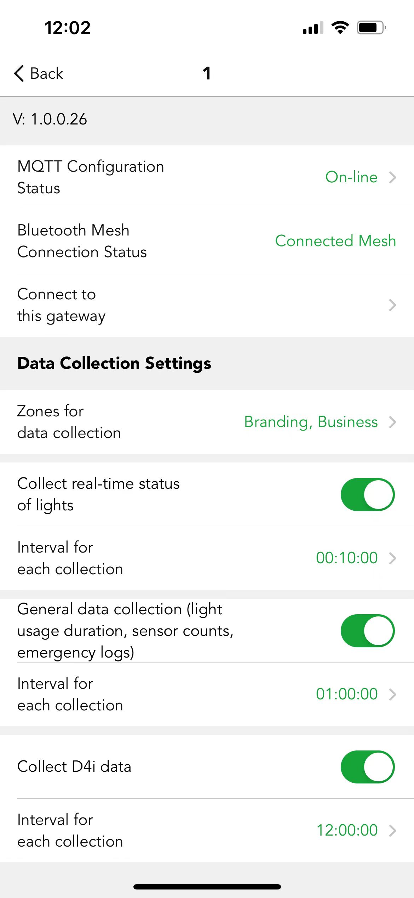414x898 pixels.
Task: Disable the General data collection switch
Action: [x=368, y=631]
